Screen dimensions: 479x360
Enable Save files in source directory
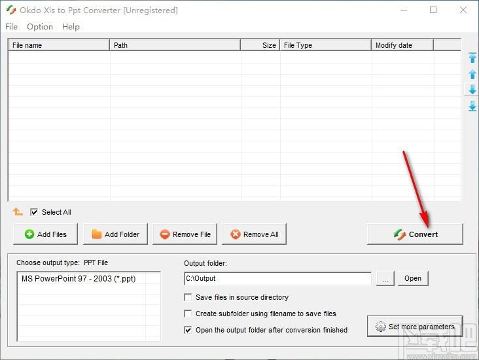click(188, 297)
